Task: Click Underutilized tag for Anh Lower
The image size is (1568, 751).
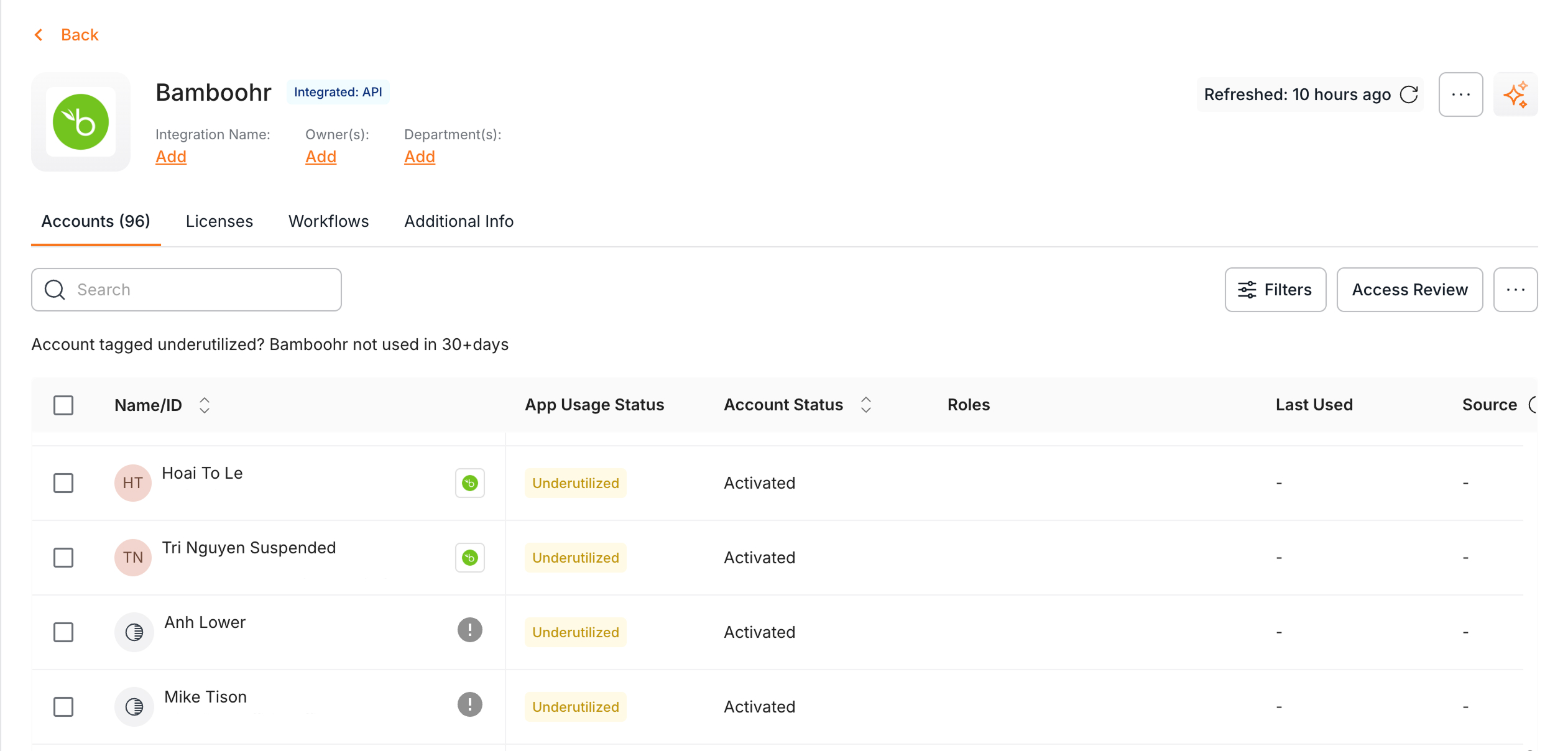Action: (576, 632)
